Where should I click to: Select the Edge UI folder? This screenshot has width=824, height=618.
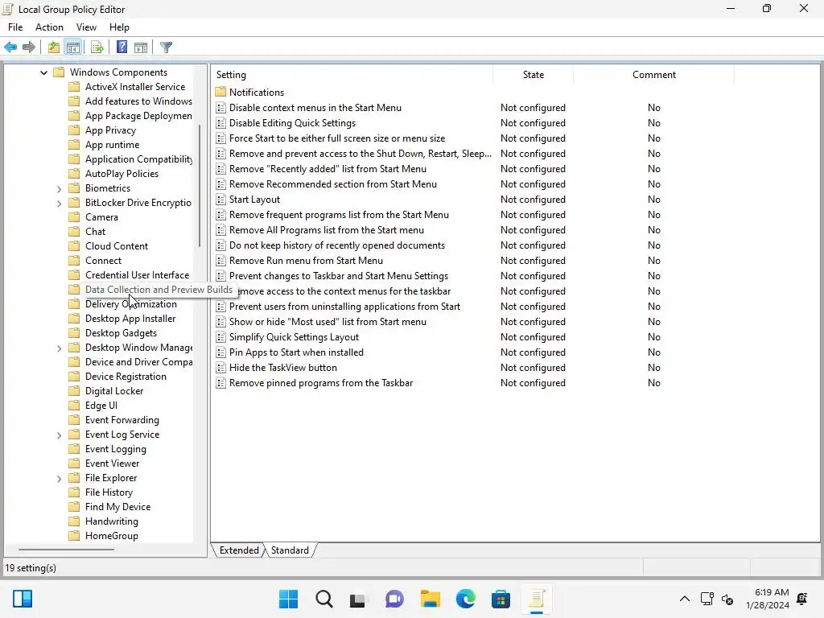click(101, 406)
